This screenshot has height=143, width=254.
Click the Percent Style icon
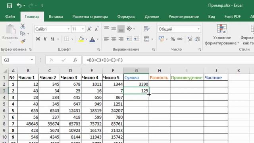click(x=173, y=39)
